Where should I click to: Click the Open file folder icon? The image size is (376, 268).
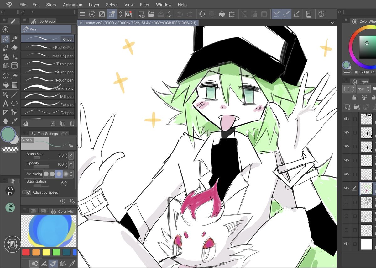click(x=151, y=14)
